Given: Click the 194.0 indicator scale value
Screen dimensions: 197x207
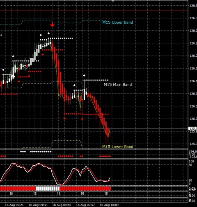Looking at the screenshot, I should [x=193, y=151].
